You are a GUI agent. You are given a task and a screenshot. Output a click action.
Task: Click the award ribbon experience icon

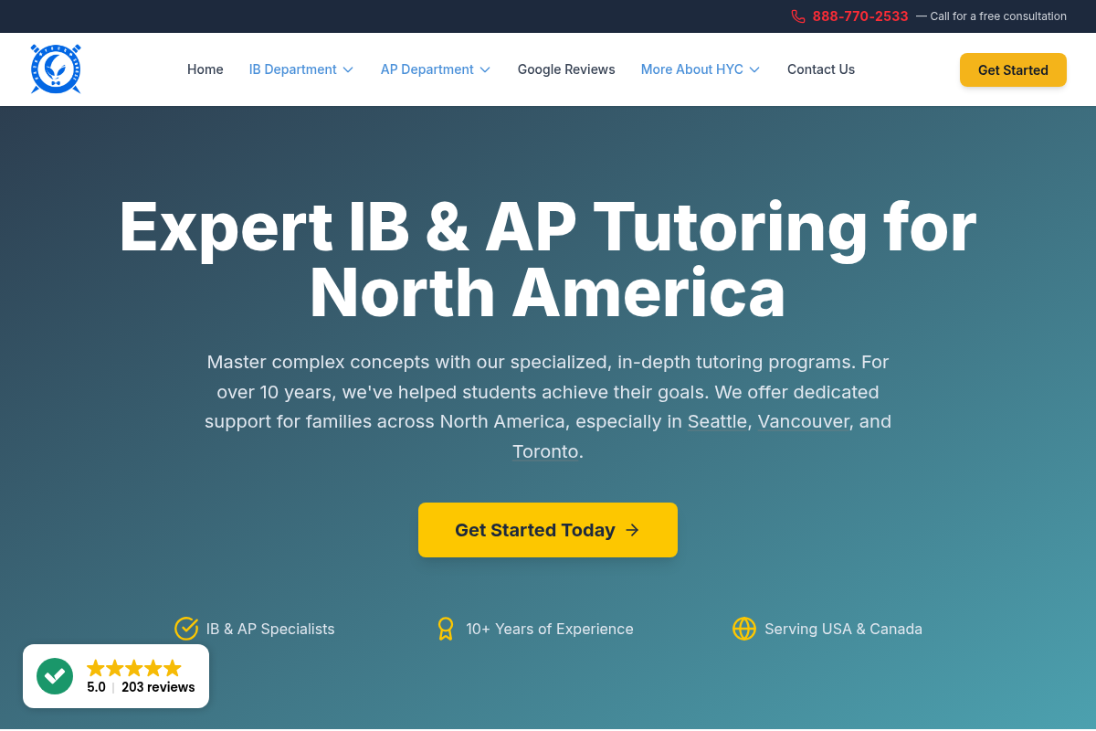pyautogui.click(x=446, y=629)
